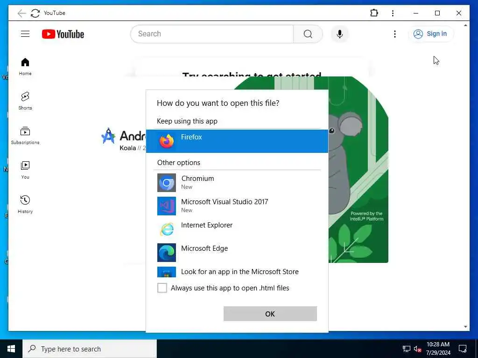
Task: Open YouTube settings three-dot menu
Action: [x=395, y=34]
